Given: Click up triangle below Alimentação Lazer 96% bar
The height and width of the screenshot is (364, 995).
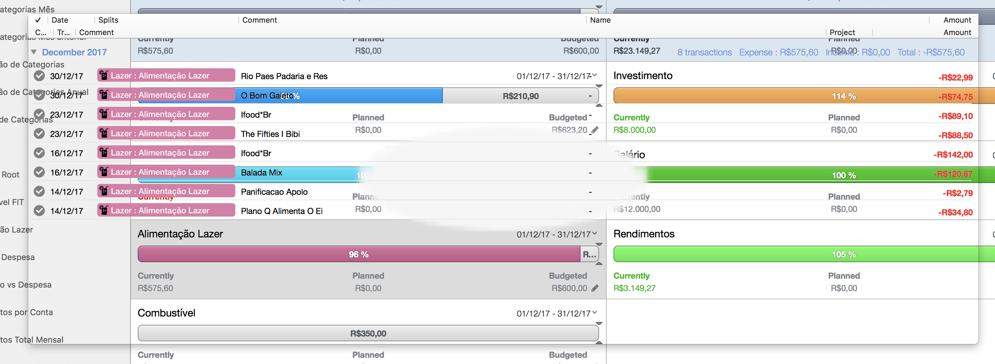Looking at the screenshot, I should (x=599, y=264).
